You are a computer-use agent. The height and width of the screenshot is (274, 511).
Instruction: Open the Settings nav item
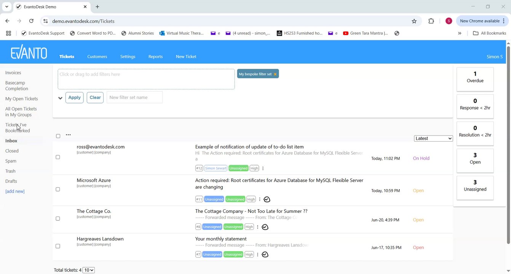point(128,57)
